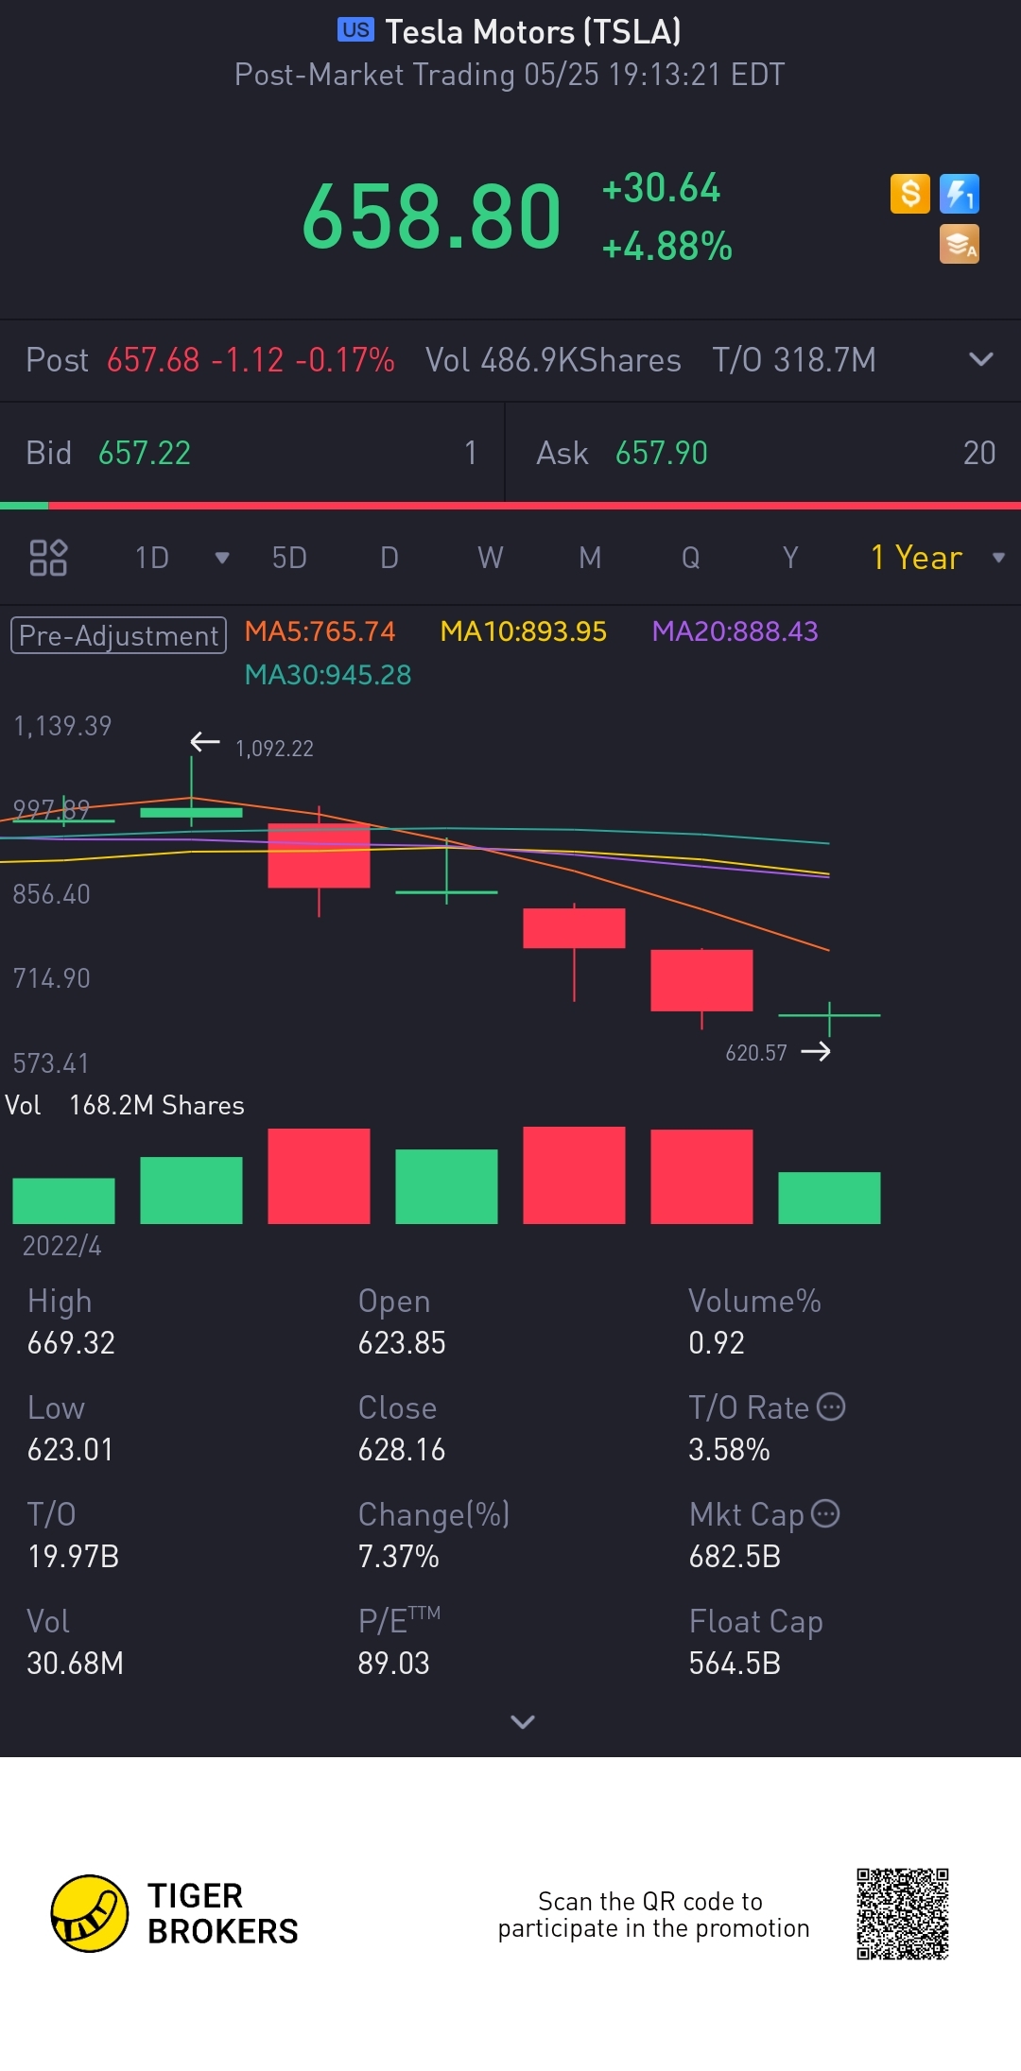The width and height of the screenshot is (1021, 2071).
Task: Tap the Float Cap 564.5B value
Action: (x=735, y=1663)
